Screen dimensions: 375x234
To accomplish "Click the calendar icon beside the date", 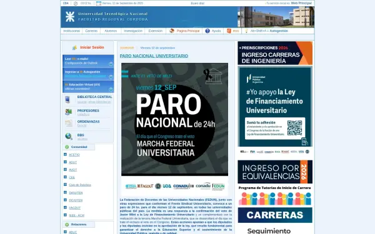I will tap(98, 3).
